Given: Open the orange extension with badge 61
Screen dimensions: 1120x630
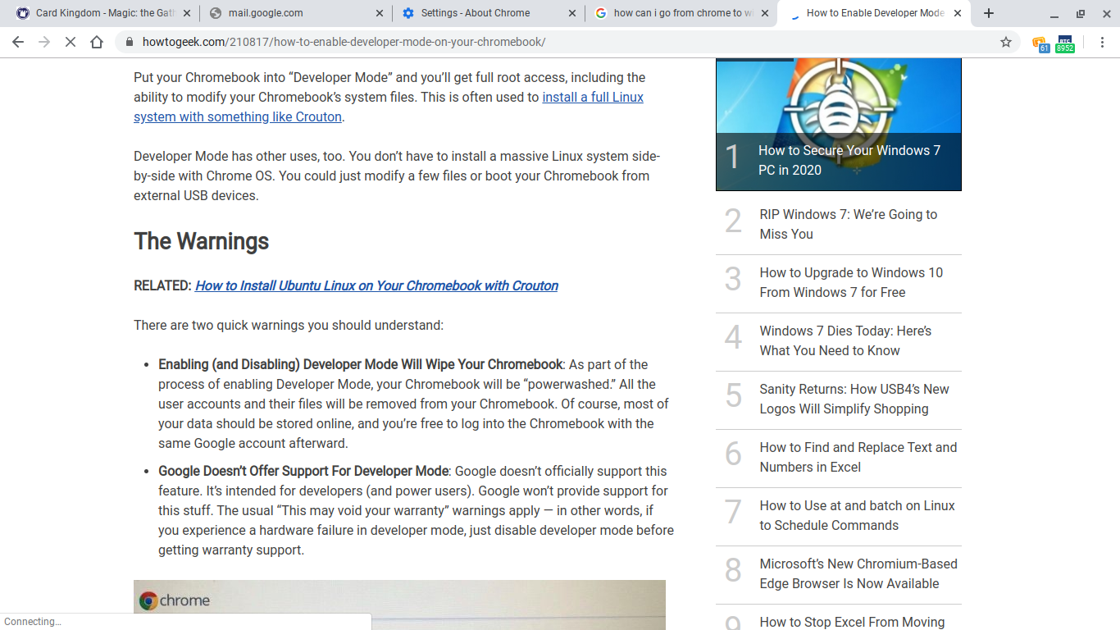Looking at the screenshot, I should pyautogui.click(x=1040, y=43).
